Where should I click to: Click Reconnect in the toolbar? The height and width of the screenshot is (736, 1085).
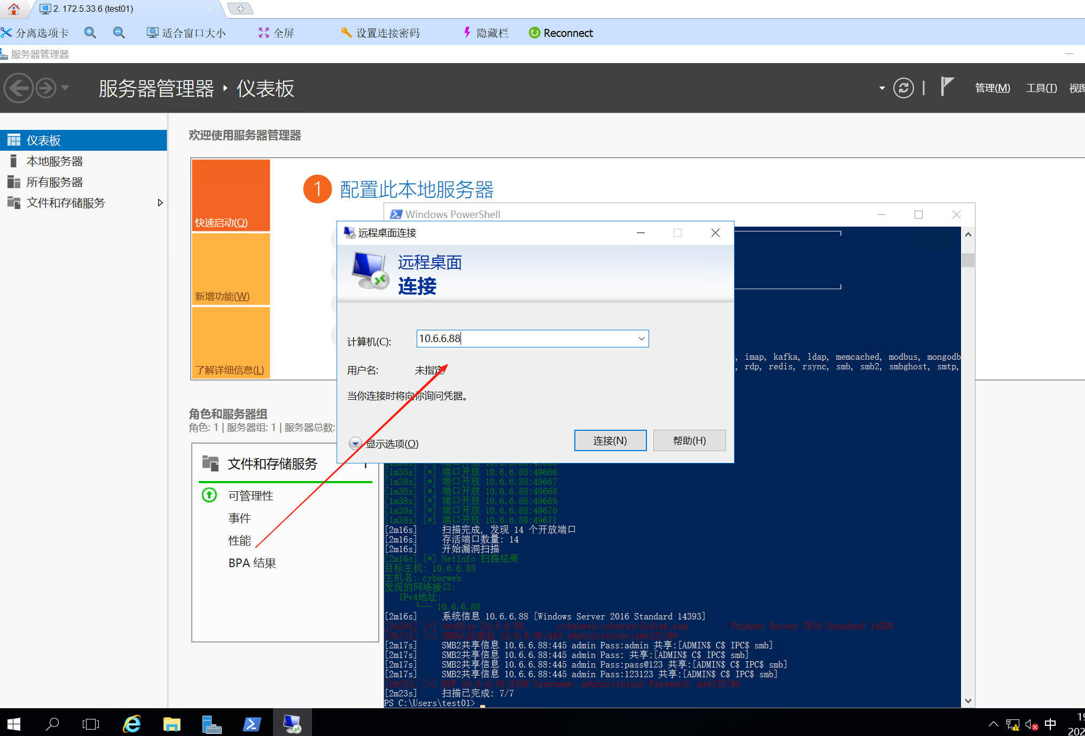[x=561, y=33]
